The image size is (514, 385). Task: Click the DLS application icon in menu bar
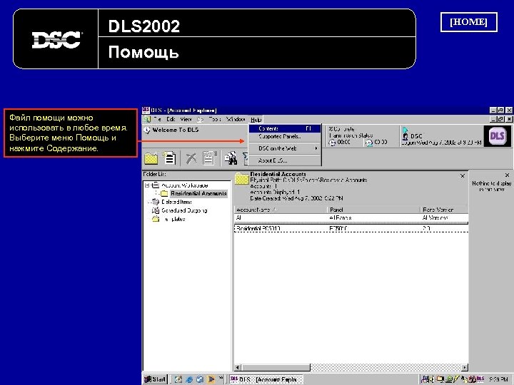147,120
